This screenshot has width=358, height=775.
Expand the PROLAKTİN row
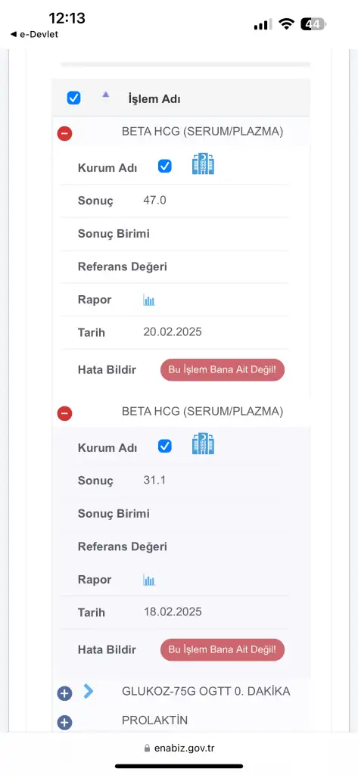click(x=65, y=723)
